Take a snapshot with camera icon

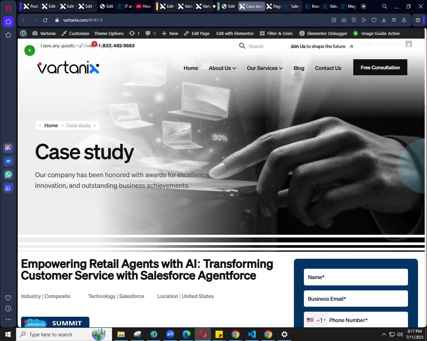coord(344,20)
